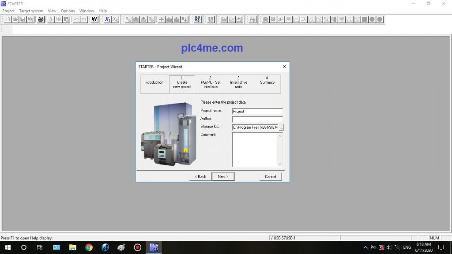Open the Project menu

tap(8, 11)
